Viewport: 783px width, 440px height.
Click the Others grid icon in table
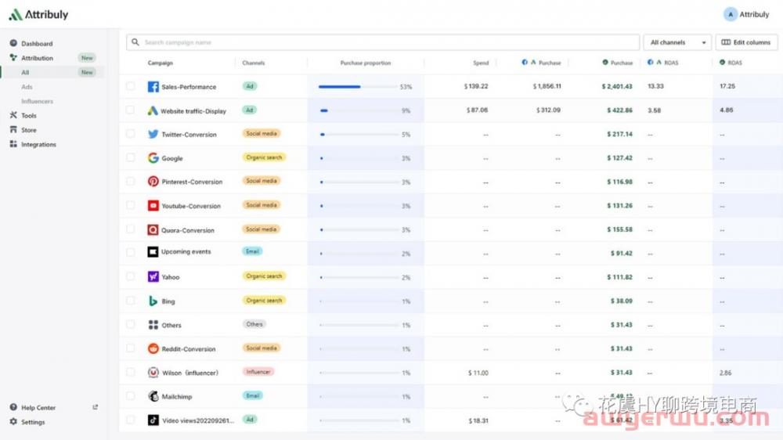(x=153, y=325)
